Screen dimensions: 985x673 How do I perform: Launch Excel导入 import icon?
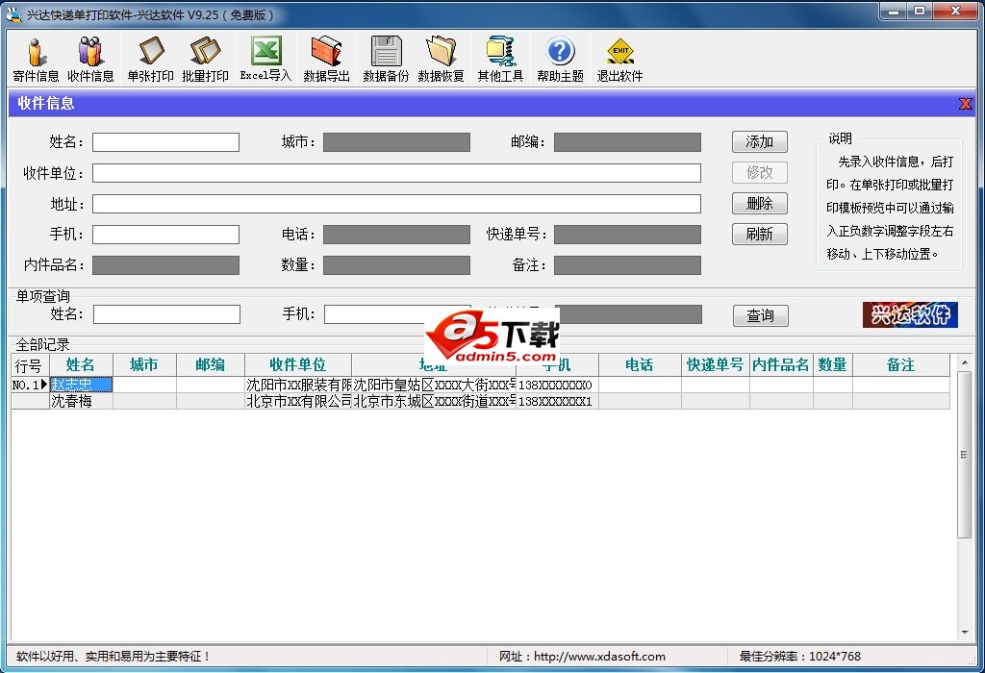[265, 59]
